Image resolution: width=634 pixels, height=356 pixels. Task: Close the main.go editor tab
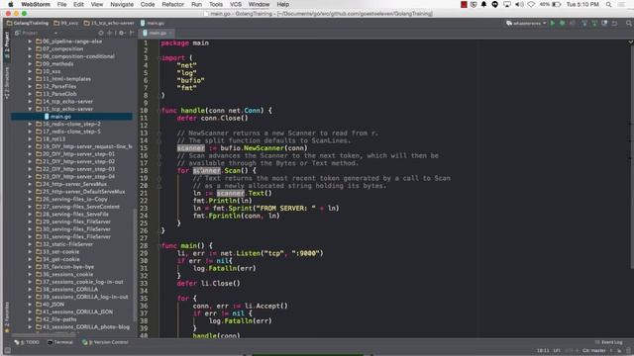pyautogui.click(x=170, y=33)
